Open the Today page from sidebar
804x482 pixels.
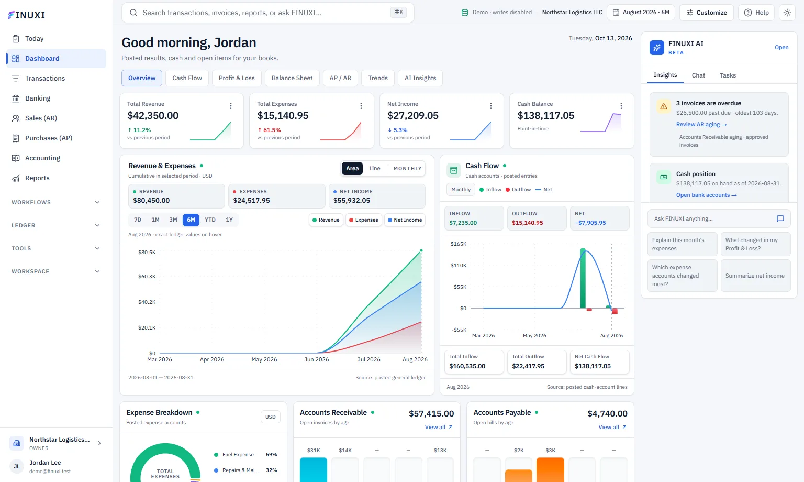[x=56, y=39]
